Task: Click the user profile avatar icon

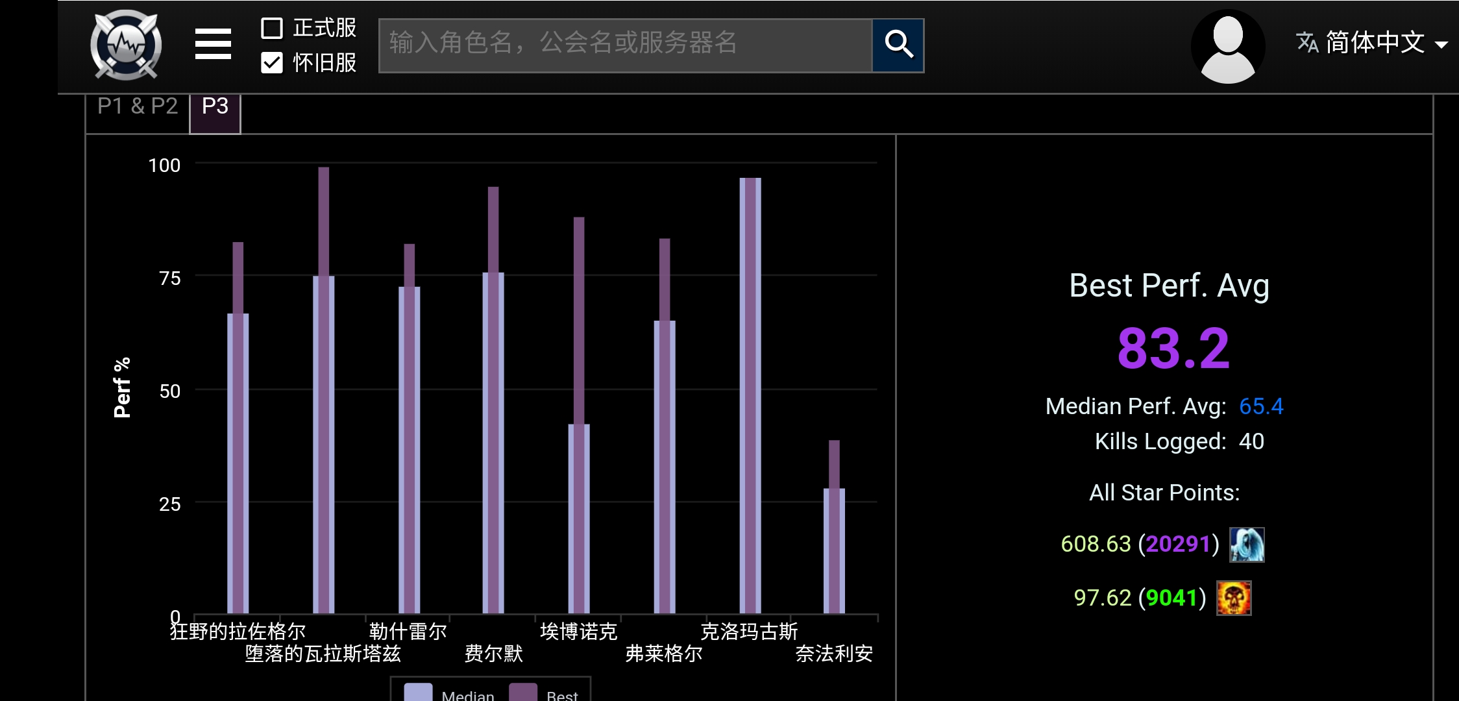Action: point(1227,45)
